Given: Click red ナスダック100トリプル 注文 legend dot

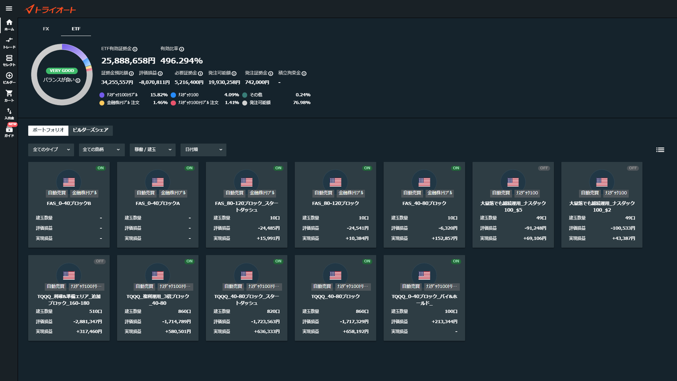Looking at the screenshot, I should pyautogui.click(x=173, y=103).
